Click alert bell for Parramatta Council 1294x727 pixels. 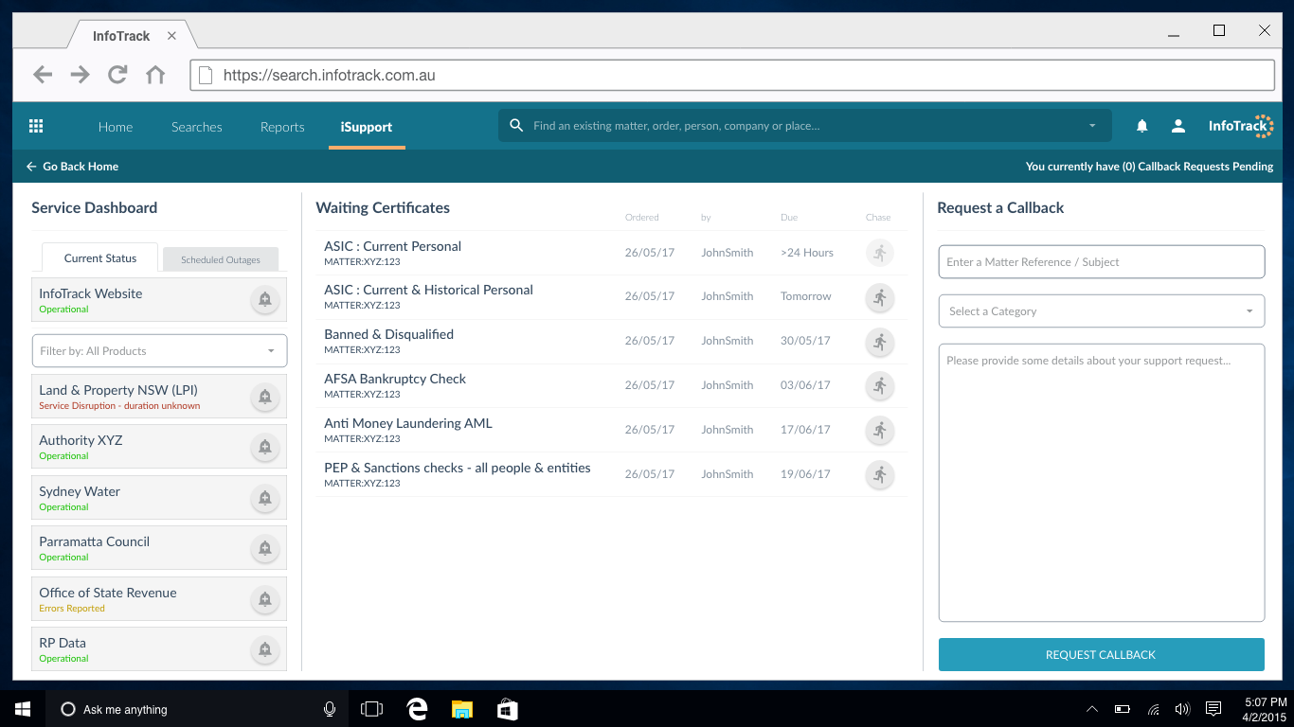[265, 548]
